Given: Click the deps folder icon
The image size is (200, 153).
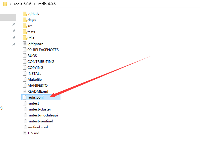Looking at the screenshot, I should (25, 20).
